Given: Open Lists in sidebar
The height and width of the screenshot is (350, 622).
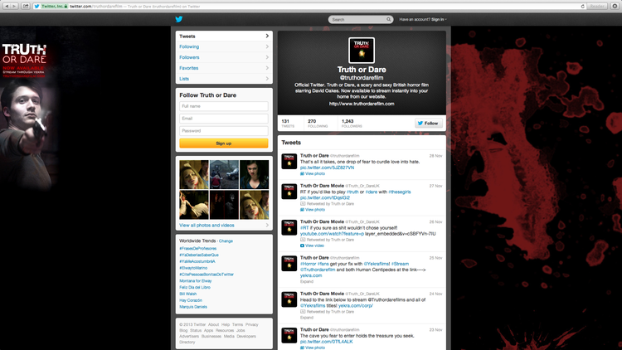Looking at the screenshot, I should [x=224, y=79].
